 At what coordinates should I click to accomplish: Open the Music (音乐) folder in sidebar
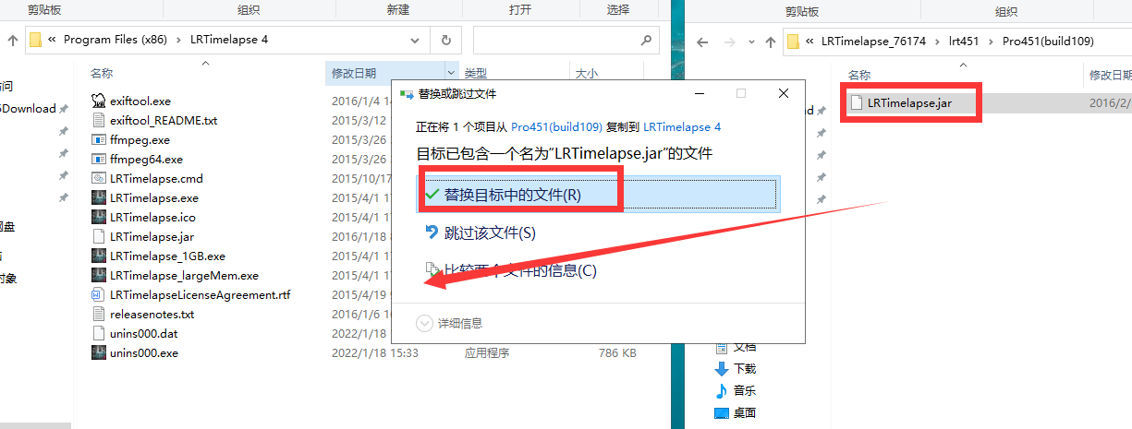tap(723, 389)
